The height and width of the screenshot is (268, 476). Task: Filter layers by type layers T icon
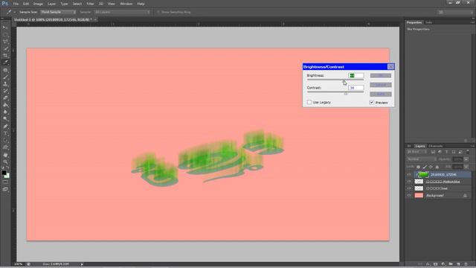(446, 152)
